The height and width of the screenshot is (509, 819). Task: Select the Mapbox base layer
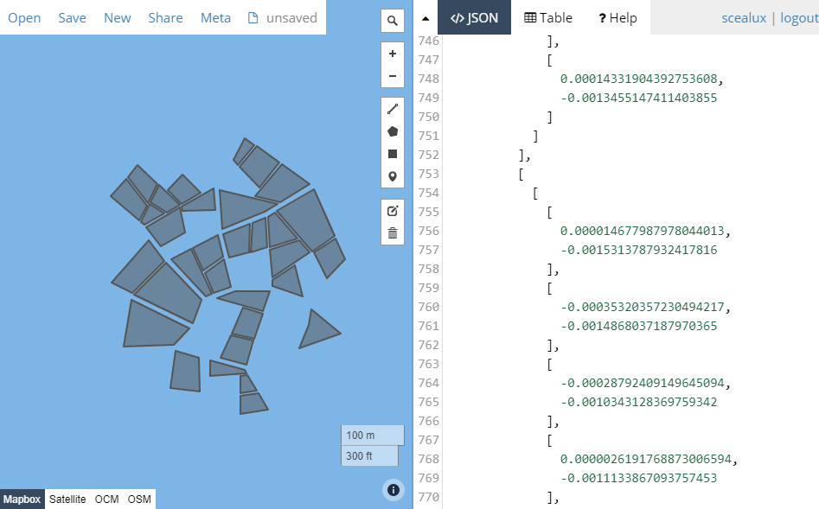pyautogui.click(x=22, y=499)
